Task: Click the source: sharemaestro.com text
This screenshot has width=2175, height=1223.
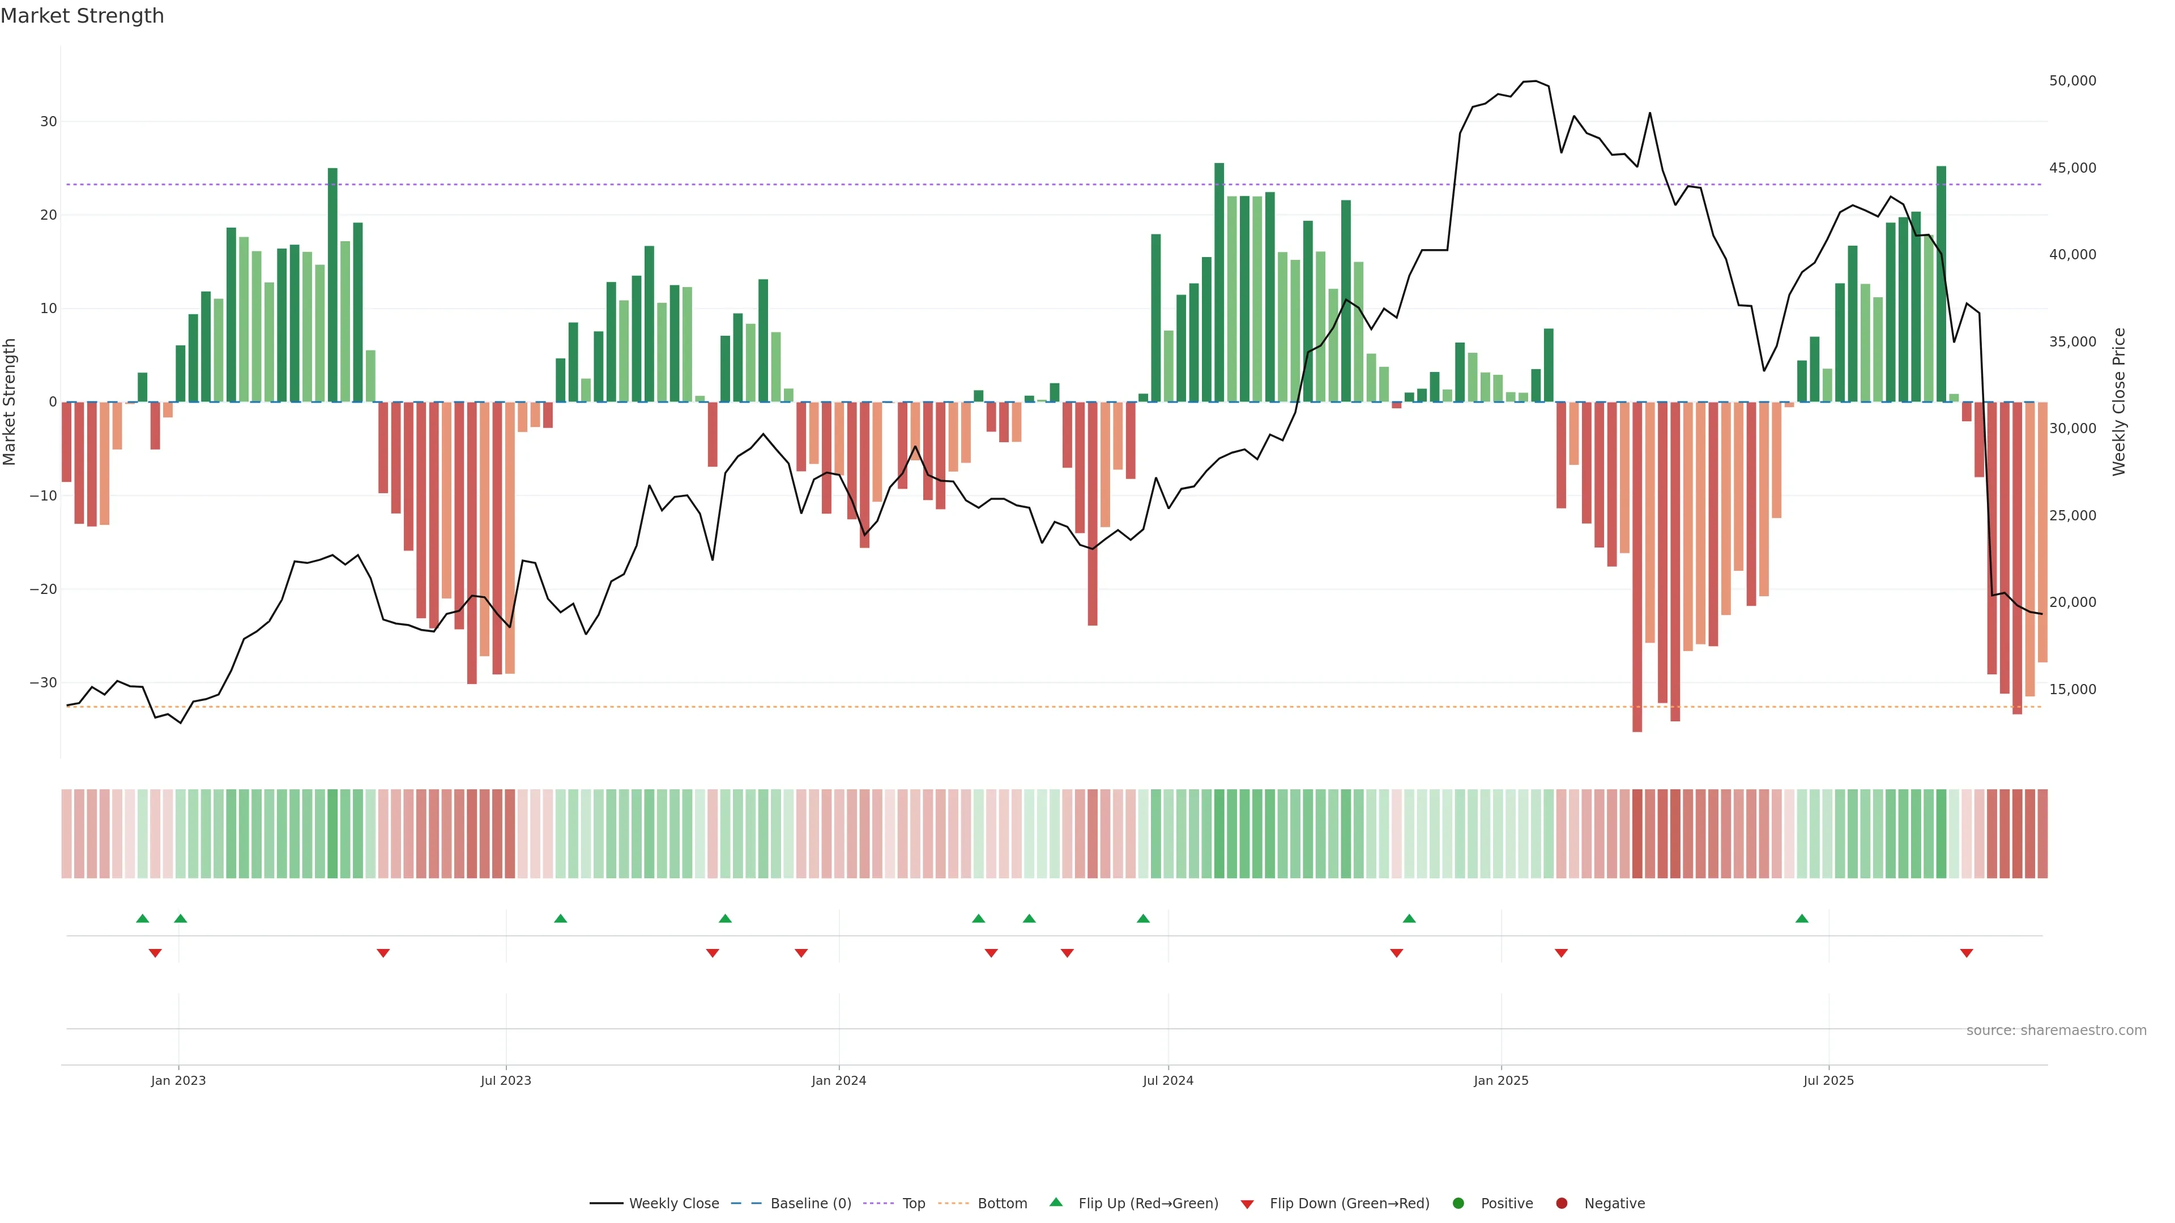Action: (x=2056, y=1030)
